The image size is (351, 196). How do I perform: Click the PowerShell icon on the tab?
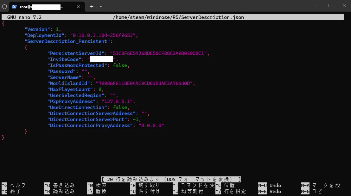[14, 7]
